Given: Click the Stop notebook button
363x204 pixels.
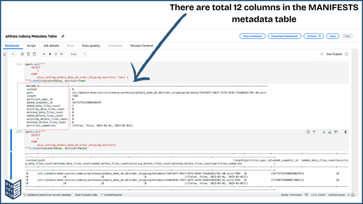Looking at the screenshot, I should pyautogui.click(x=253, y=36).
